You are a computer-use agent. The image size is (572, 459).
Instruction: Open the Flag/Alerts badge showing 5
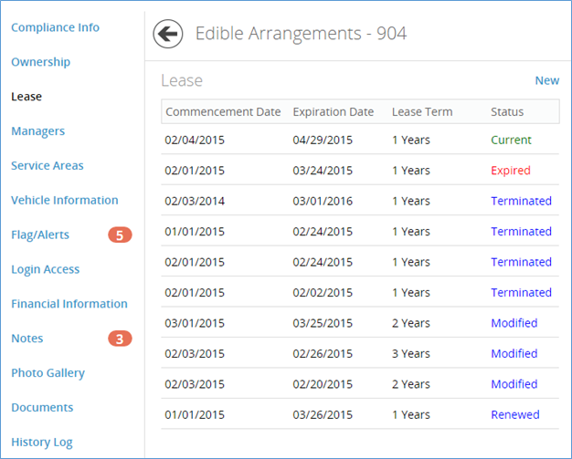120,235
